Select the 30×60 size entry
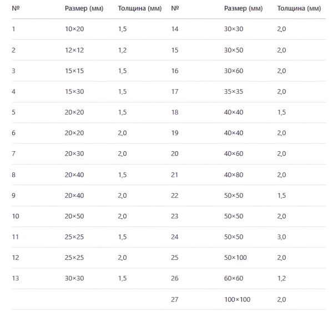333x313 pixels. point(233,71)
